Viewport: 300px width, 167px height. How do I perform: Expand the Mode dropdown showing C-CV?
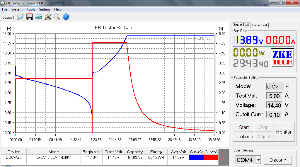click(x=287, y=87)
